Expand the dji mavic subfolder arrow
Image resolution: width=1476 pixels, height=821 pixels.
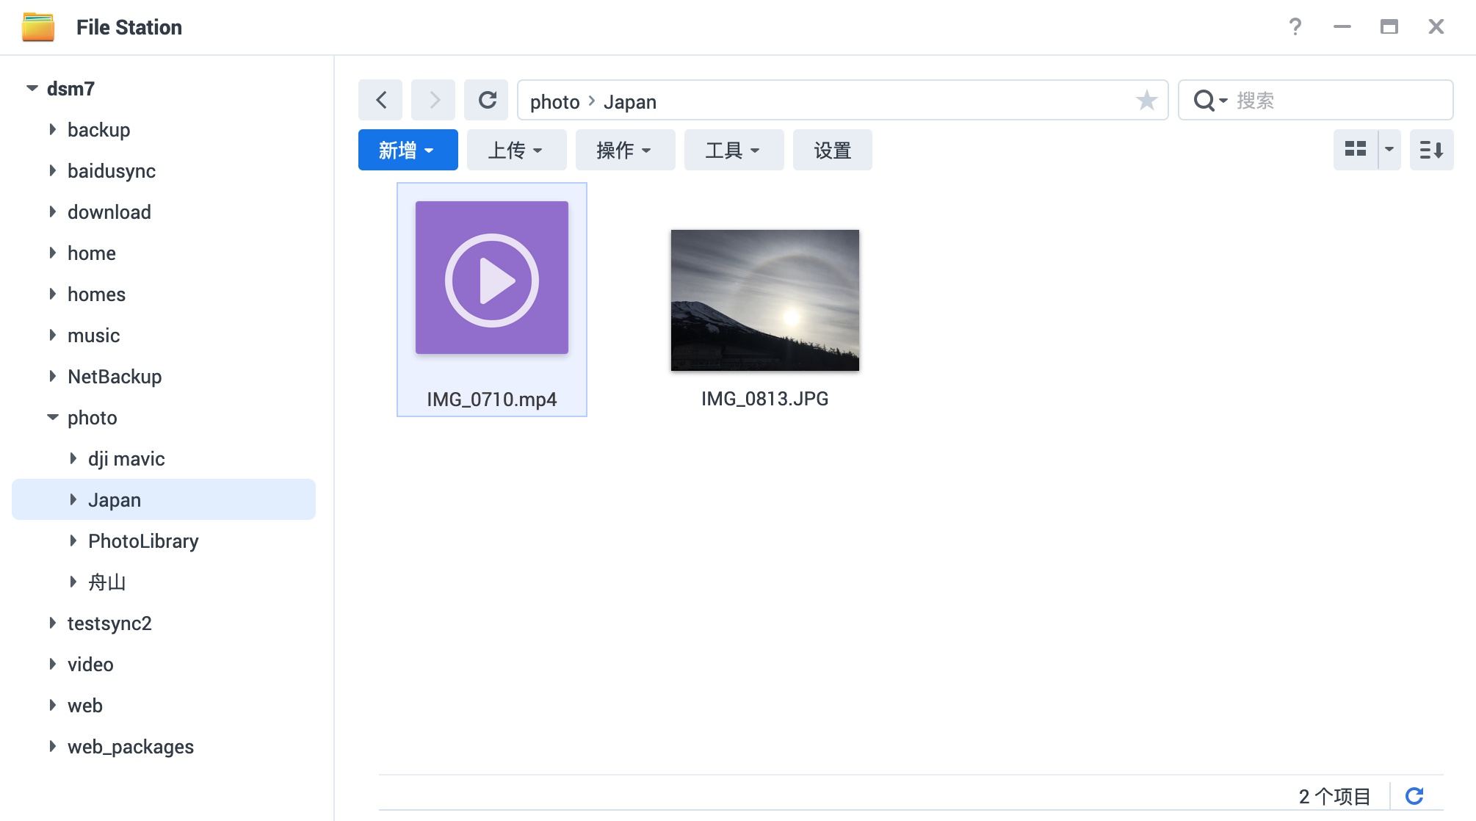tap(73, 458)
